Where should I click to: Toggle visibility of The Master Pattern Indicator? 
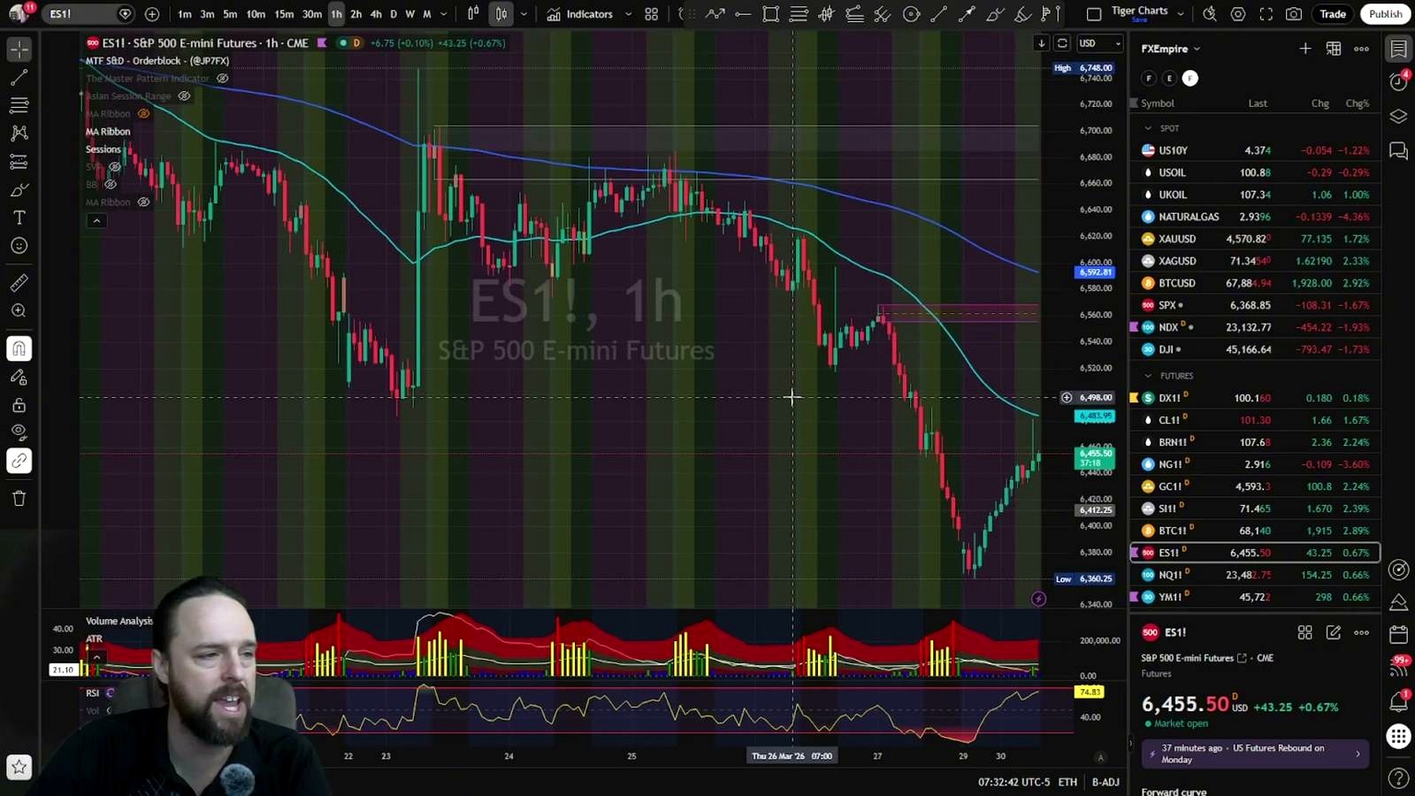(x=223, y=79)
